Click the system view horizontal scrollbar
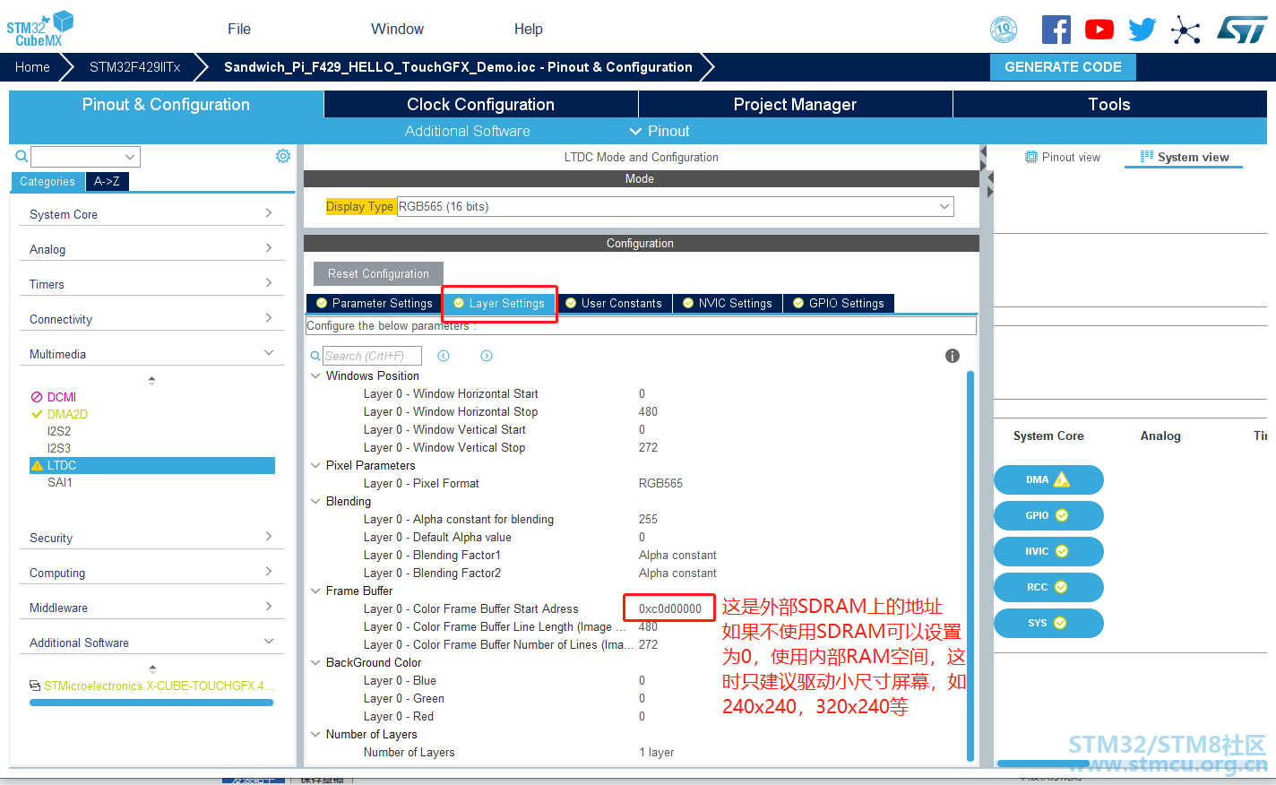Viewport: 1276px width, 785px height. click(1043, 763)
